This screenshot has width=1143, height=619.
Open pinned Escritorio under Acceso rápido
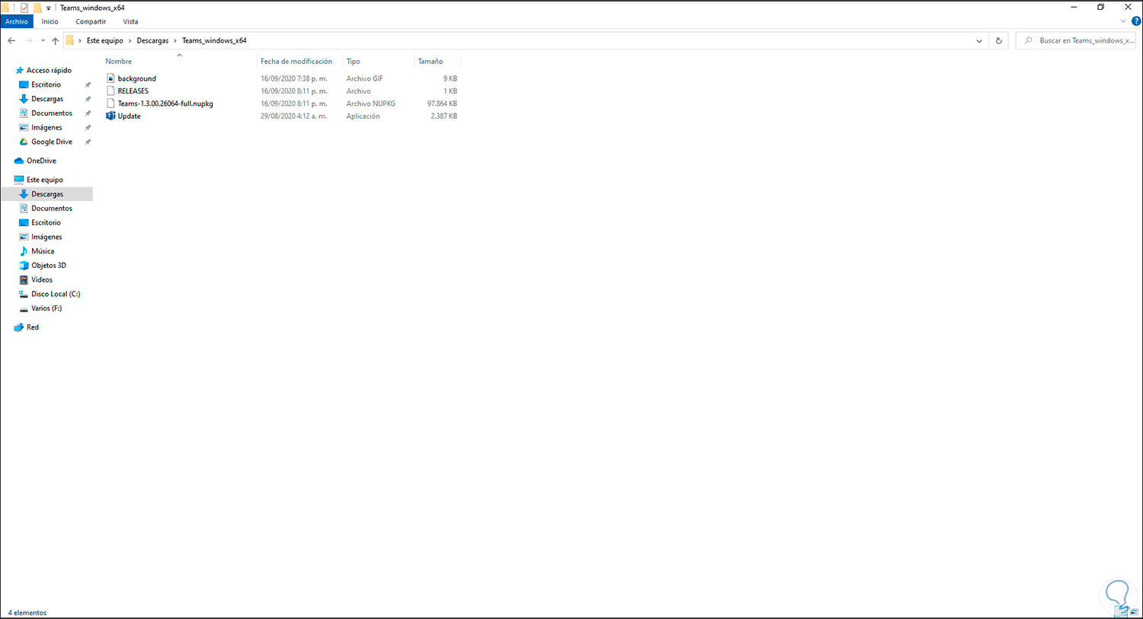pos(46,85)
